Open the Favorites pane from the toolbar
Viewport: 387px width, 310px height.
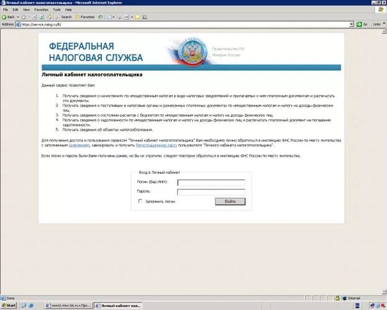pos(85,17)
